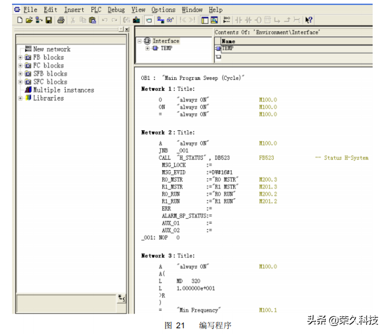Expand the TEMP node under Interface
Viewport: 387px width, 334px height.
[147, 49]
